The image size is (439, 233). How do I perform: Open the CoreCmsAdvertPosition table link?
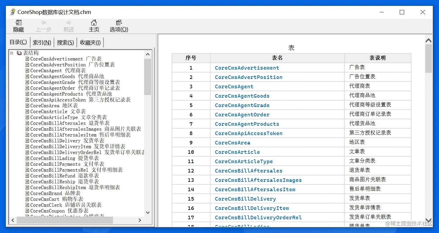pos(249,77)
